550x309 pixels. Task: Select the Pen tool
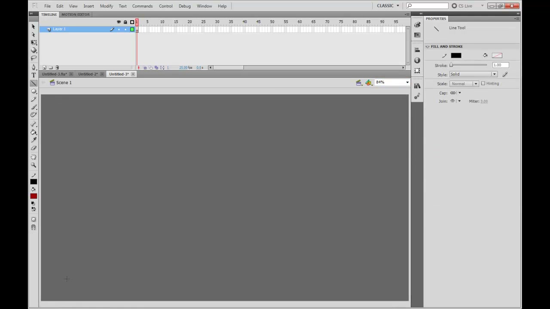pyautogui.click(x=34, y=67)
